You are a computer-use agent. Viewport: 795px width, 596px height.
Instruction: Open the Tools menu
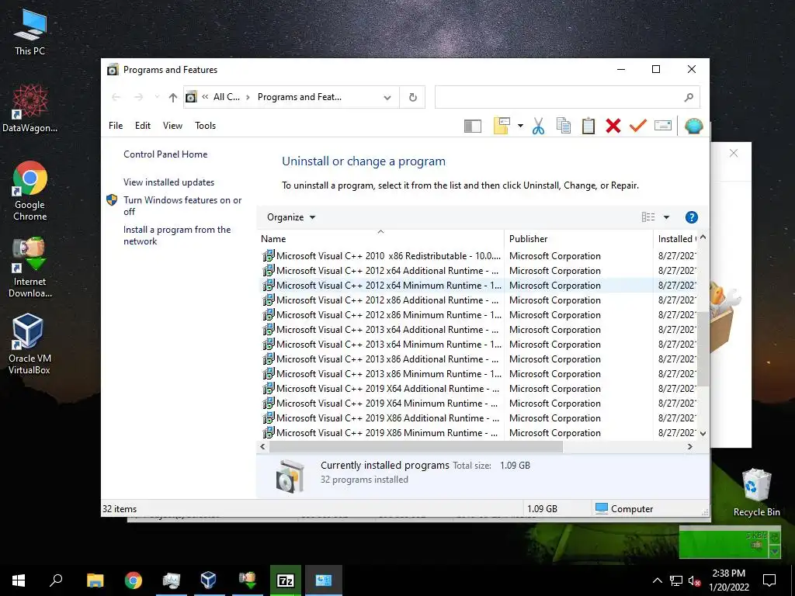[x=205, y=126]
